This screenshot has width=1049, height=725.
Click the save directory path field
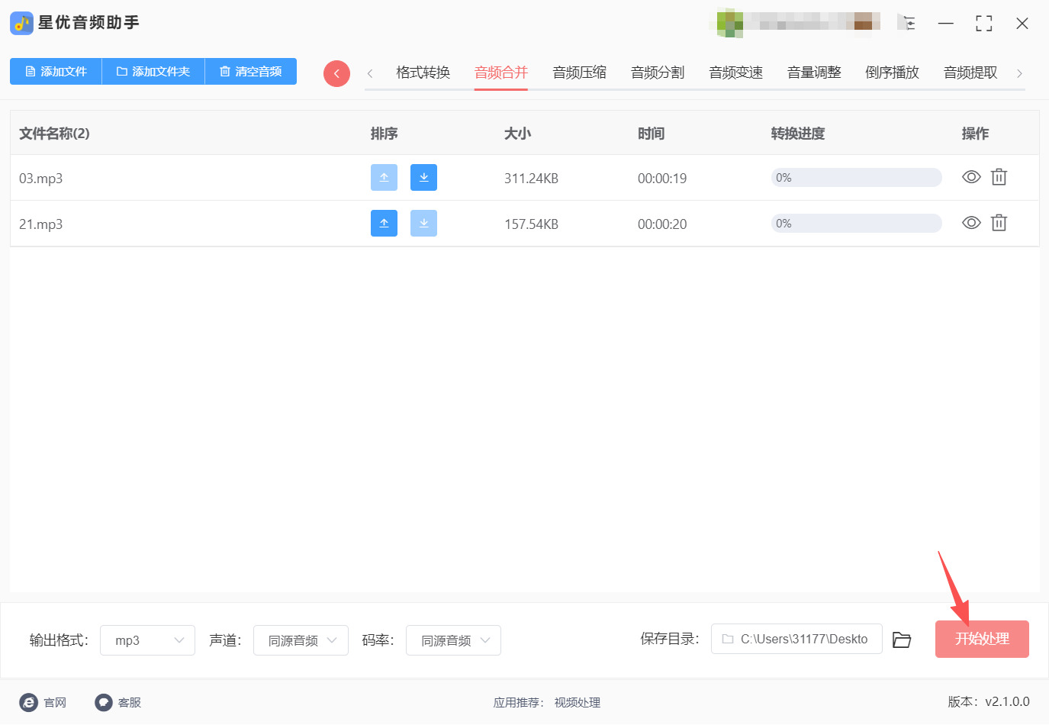click(x=796, y=639)
